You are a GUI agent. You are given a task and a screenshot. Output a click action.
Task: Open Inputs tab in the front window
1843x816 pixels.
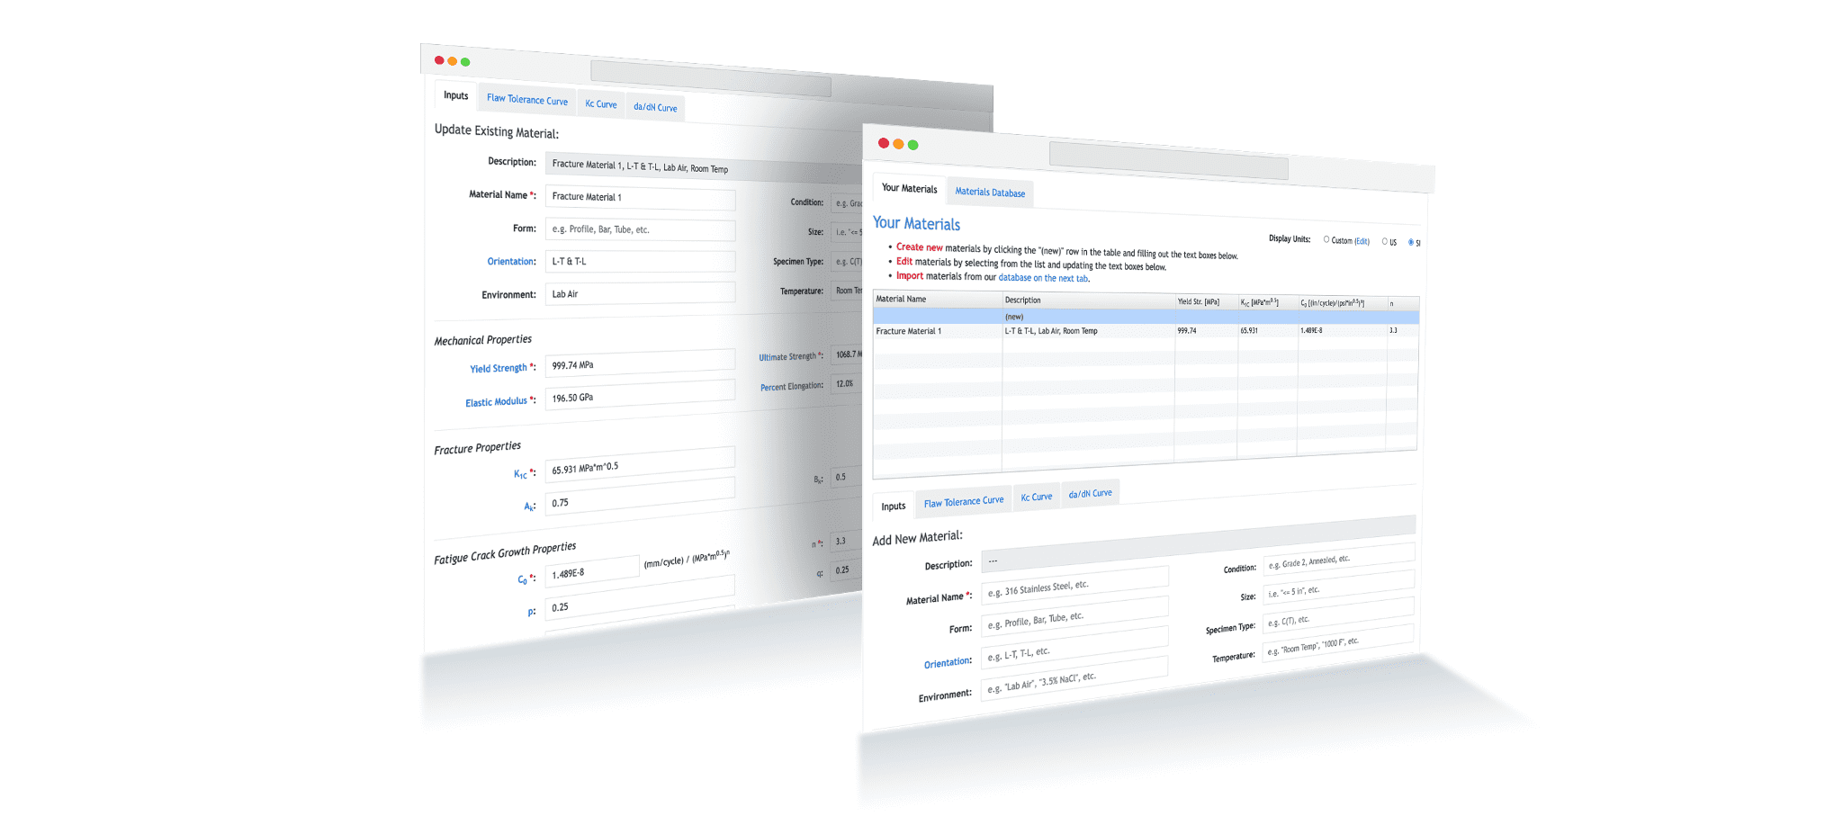coord(894,507)
